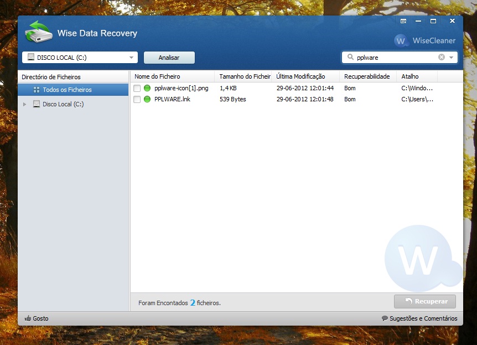This screenshot has height=345, width=477.
Task: Clear the pplware search text
Action: pyautogui.click(x=442, y=57)
